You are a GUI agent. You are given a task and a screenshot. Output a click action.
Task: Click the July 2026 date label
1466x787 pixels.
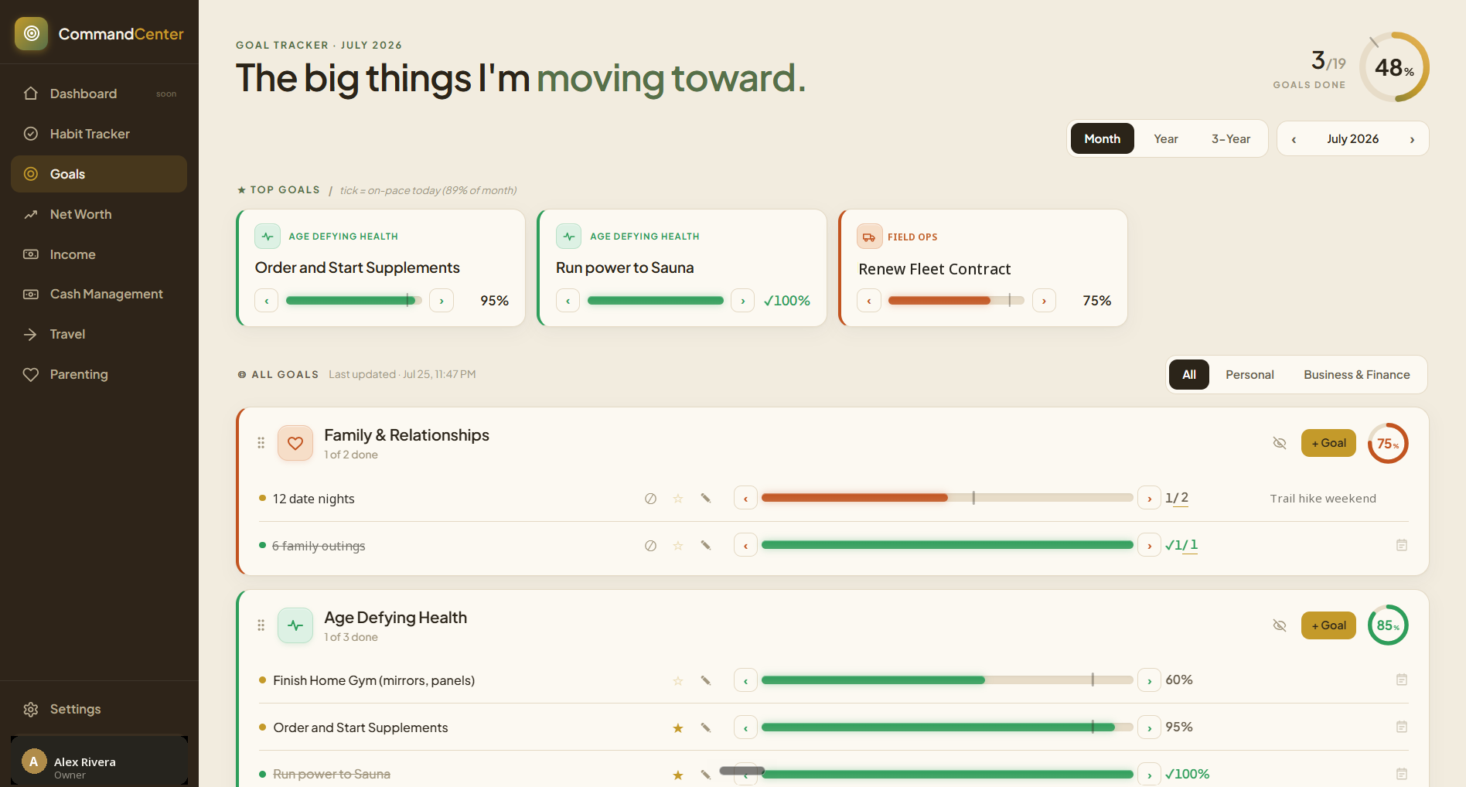[x=1352, y=138]
